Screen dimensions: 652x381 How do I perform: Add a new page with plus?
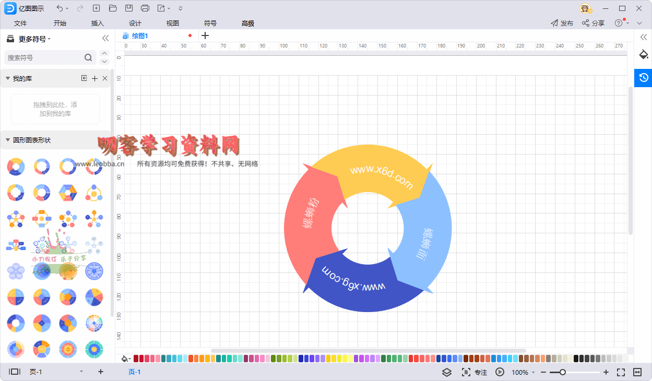(x=101, y=372)
